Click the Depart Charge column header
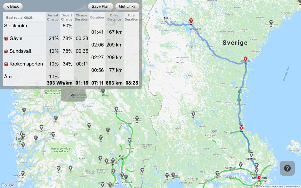This screenshot has width=301, height=188. [x=67, y=17]
